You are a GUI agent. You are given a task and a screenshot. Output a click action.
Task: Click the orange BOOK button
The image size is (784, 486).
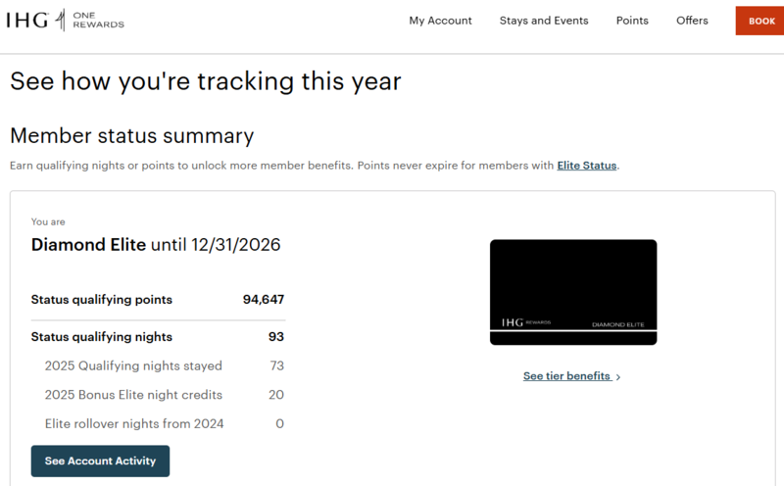759,21
